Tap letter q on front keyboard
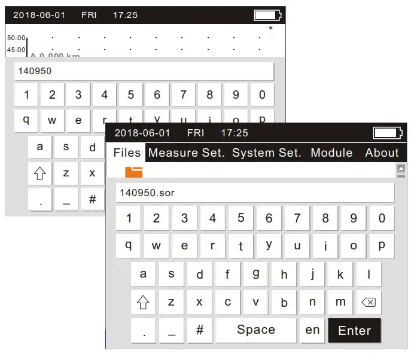The image size is (411, 354). coord(129,246)
